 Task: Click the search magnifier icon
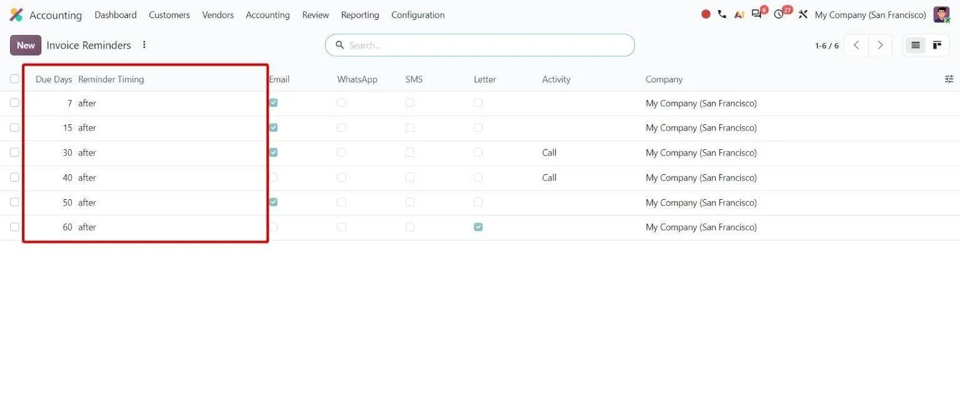pos(340,45)
